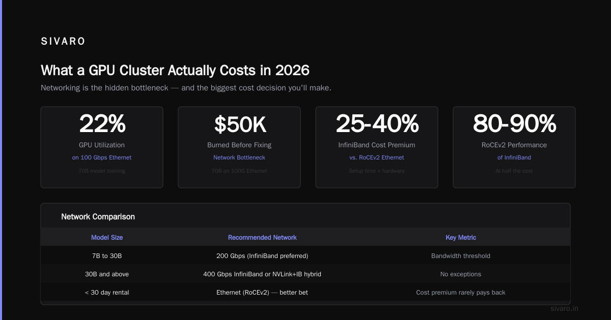Click the 80-90% statistic value
This screenshot has height=320, width=611.
[514, 124]
